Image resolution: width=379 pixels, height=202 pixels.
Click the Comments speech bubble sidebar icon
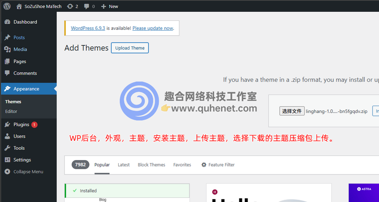click(x=8, y=73)
